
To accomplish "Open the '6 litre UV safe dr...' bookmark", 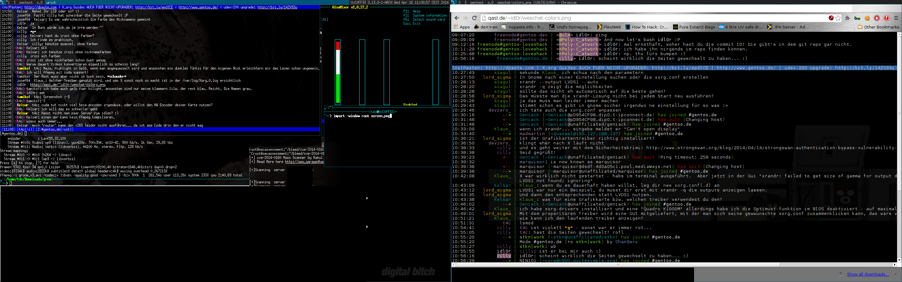I will [741, 27].
